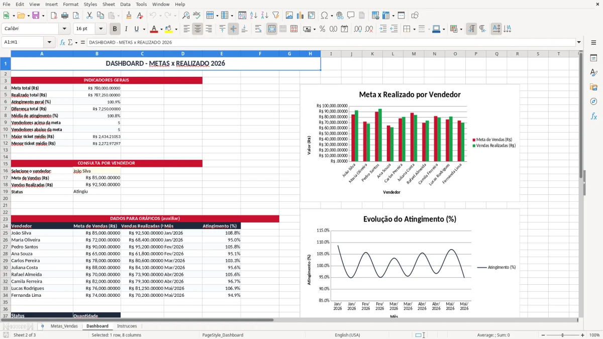
Task: Click the Add new sheet button
Action: point(42,326)
